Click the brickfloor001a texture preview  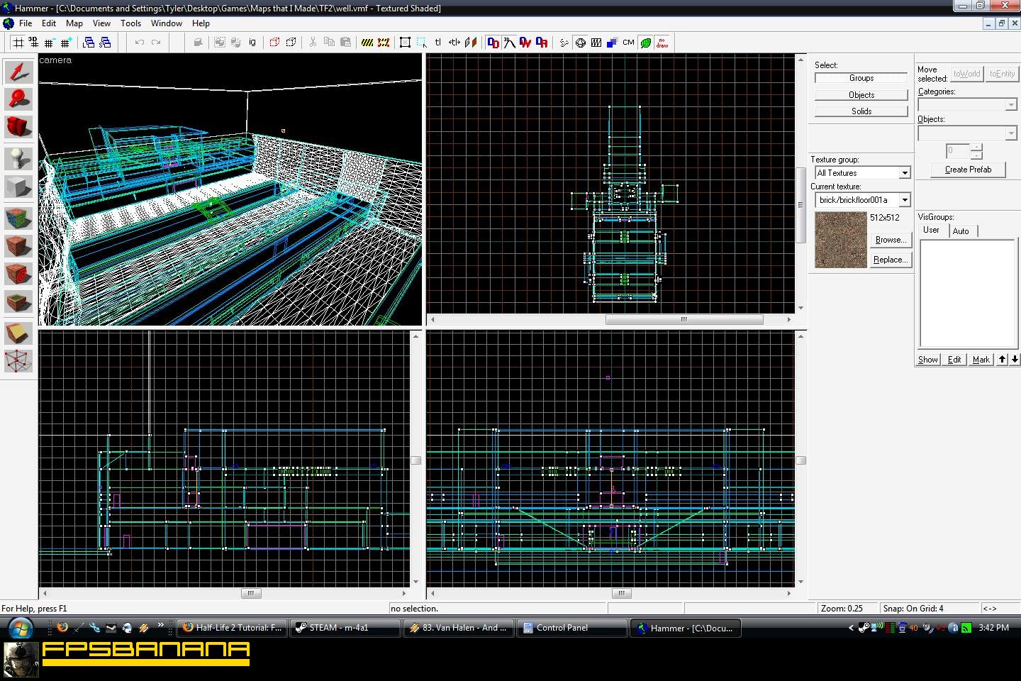coord(840,238)
